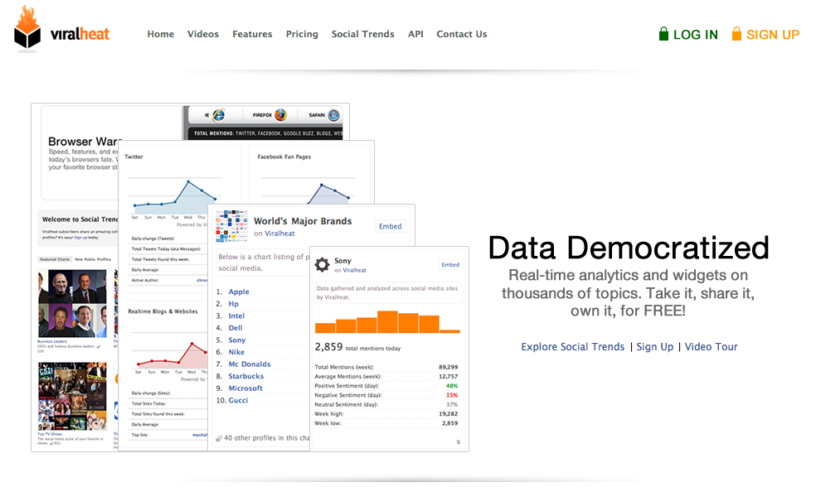
Task: Switch to the Featured Charts tab
Action: click(56, 259)
